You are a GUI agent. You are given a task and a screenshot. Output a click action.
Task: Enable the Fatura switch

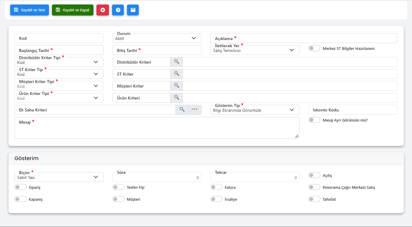click(x=216, y=187)
